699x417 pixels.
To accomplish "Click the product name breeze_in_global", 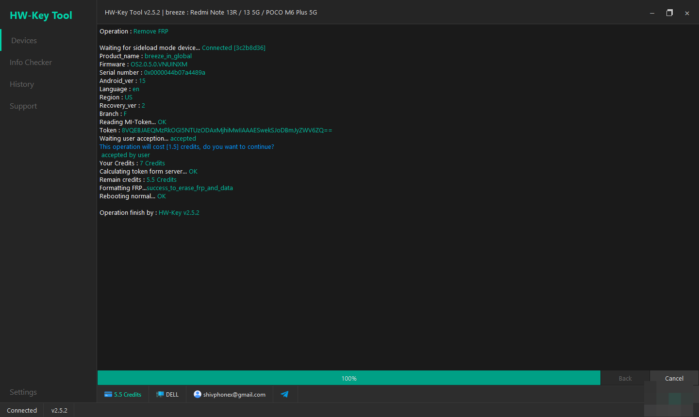I will (x=168, y=56).
